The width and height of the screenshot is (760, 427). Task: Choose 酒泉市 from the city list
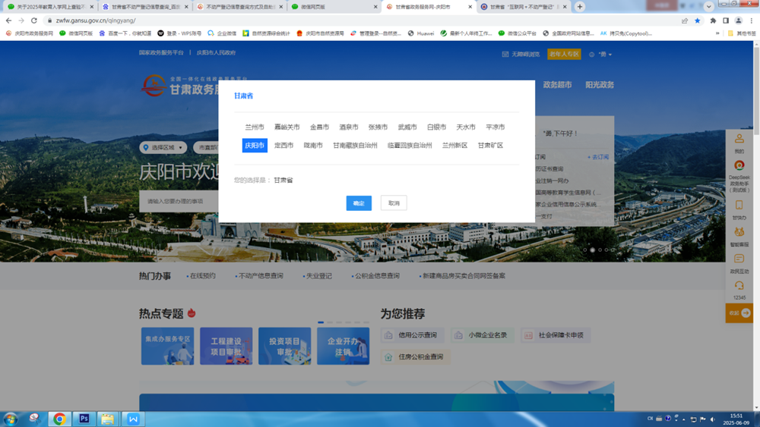coord(349,127)
